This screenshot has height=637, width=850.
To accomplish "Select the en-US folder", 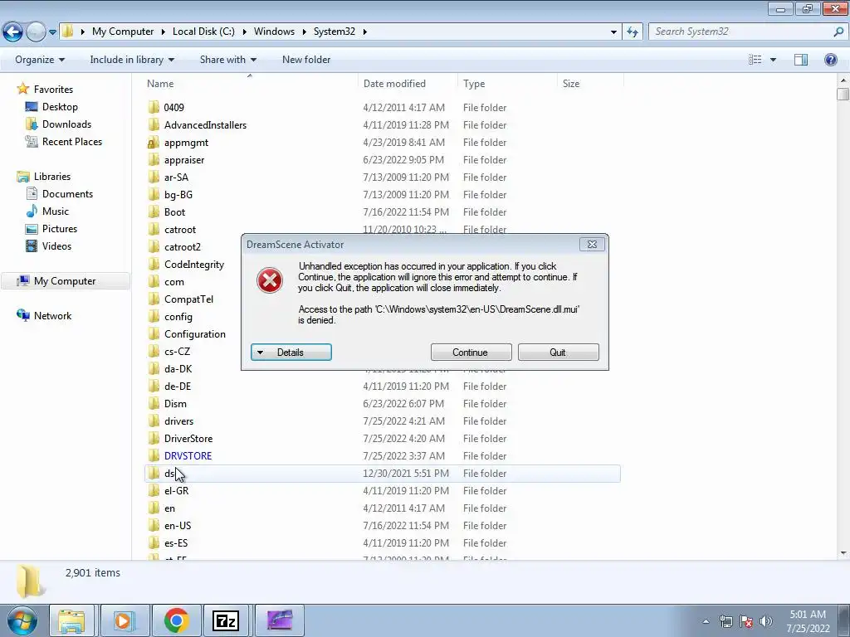I will click(178, 525).
